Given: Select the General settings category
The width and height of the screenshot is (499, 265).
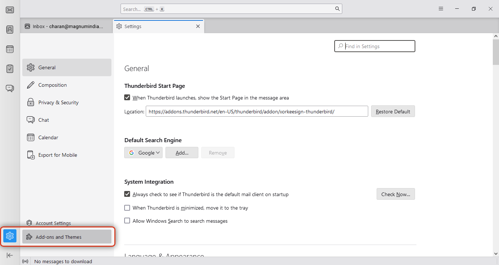Looking at the screenshot, I should [x=67, y=67].
